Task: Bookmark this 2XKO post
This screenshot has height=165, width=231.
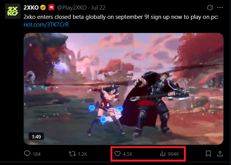Action: point(208,154)
